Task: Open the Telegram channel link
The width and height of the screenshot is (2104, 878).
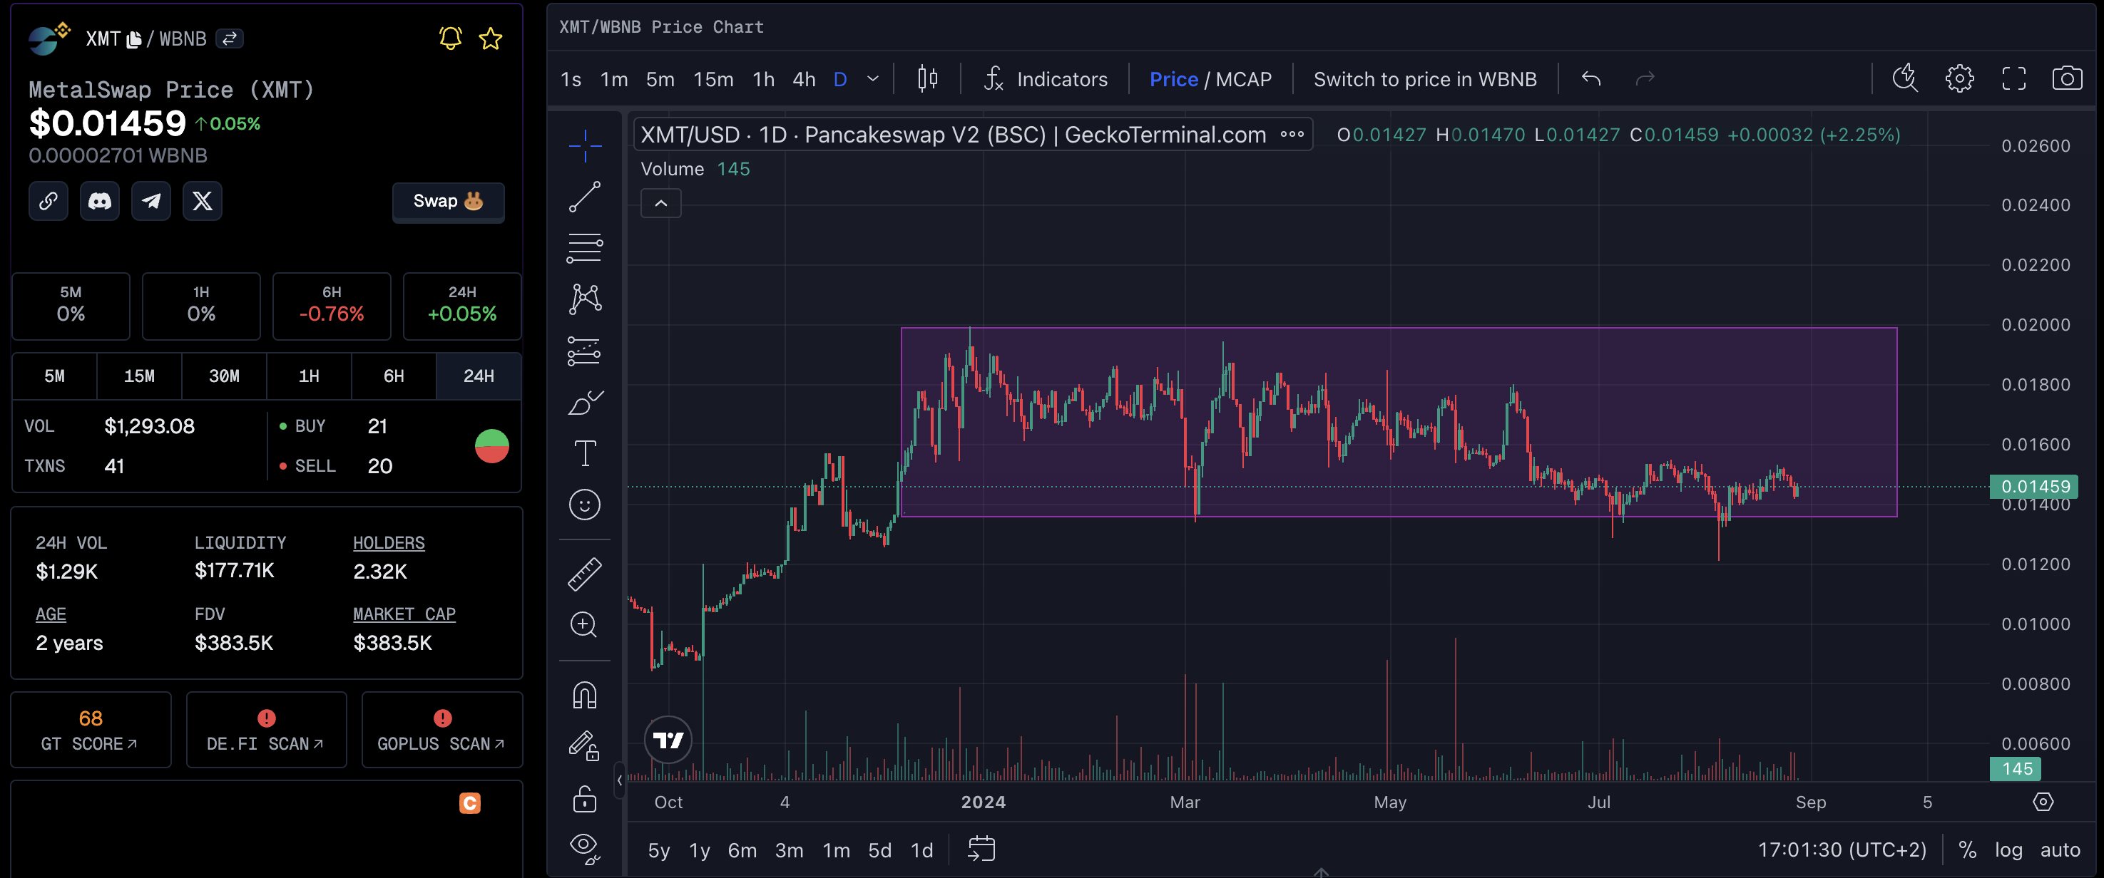Action: 151,201
